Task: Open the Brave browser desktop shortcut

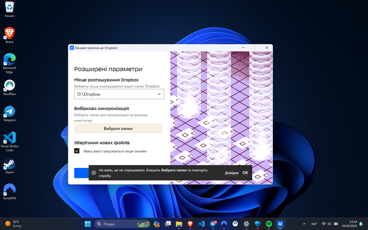Action: click(x=9, y=33)
